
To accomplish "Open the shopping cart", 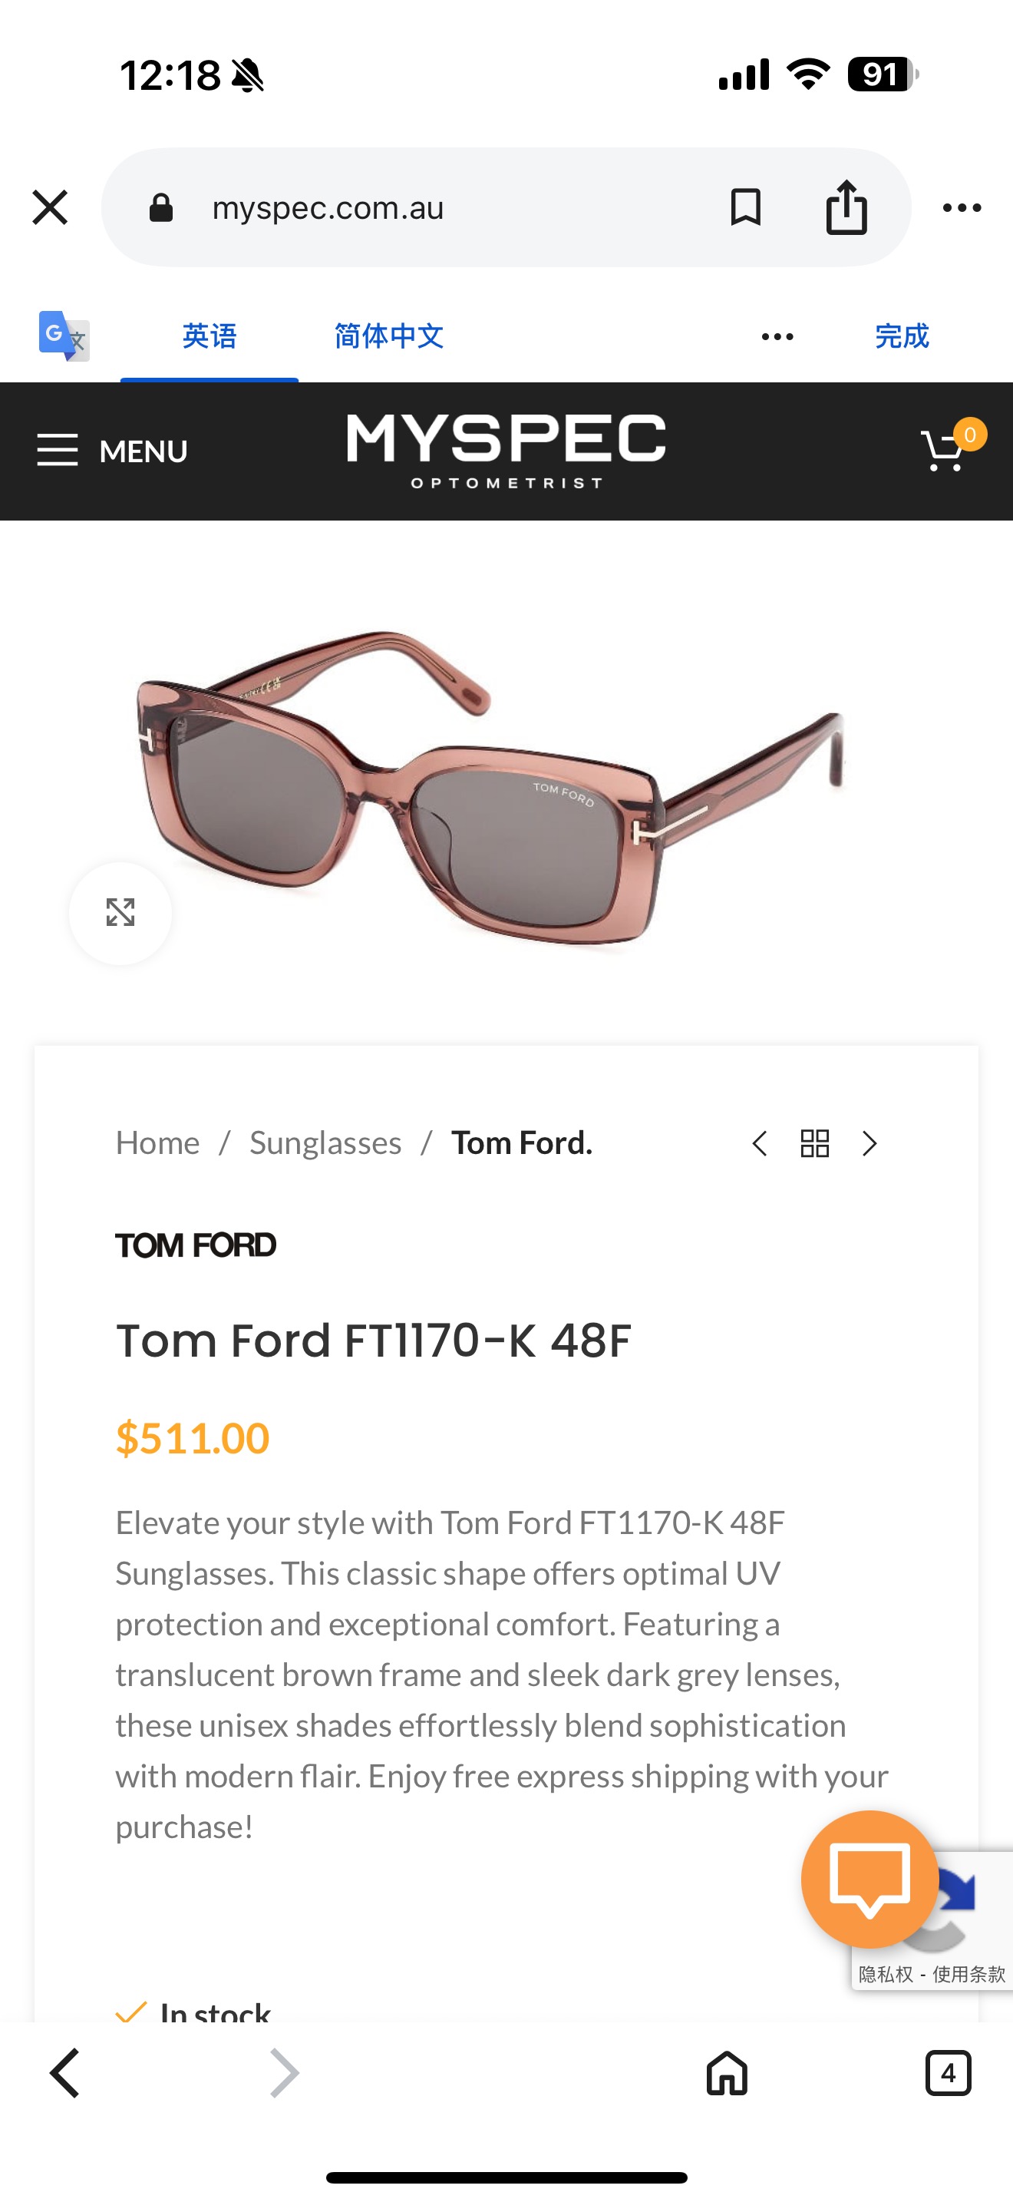I will tap(946, 450).
